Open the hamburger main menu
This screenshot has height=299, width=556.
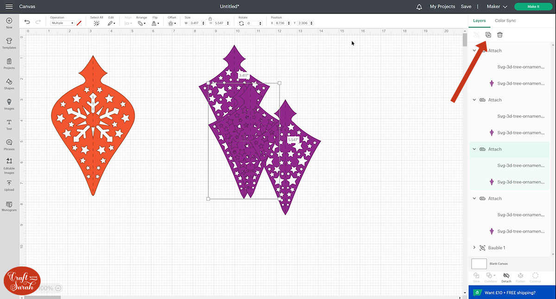pos(9,6)
